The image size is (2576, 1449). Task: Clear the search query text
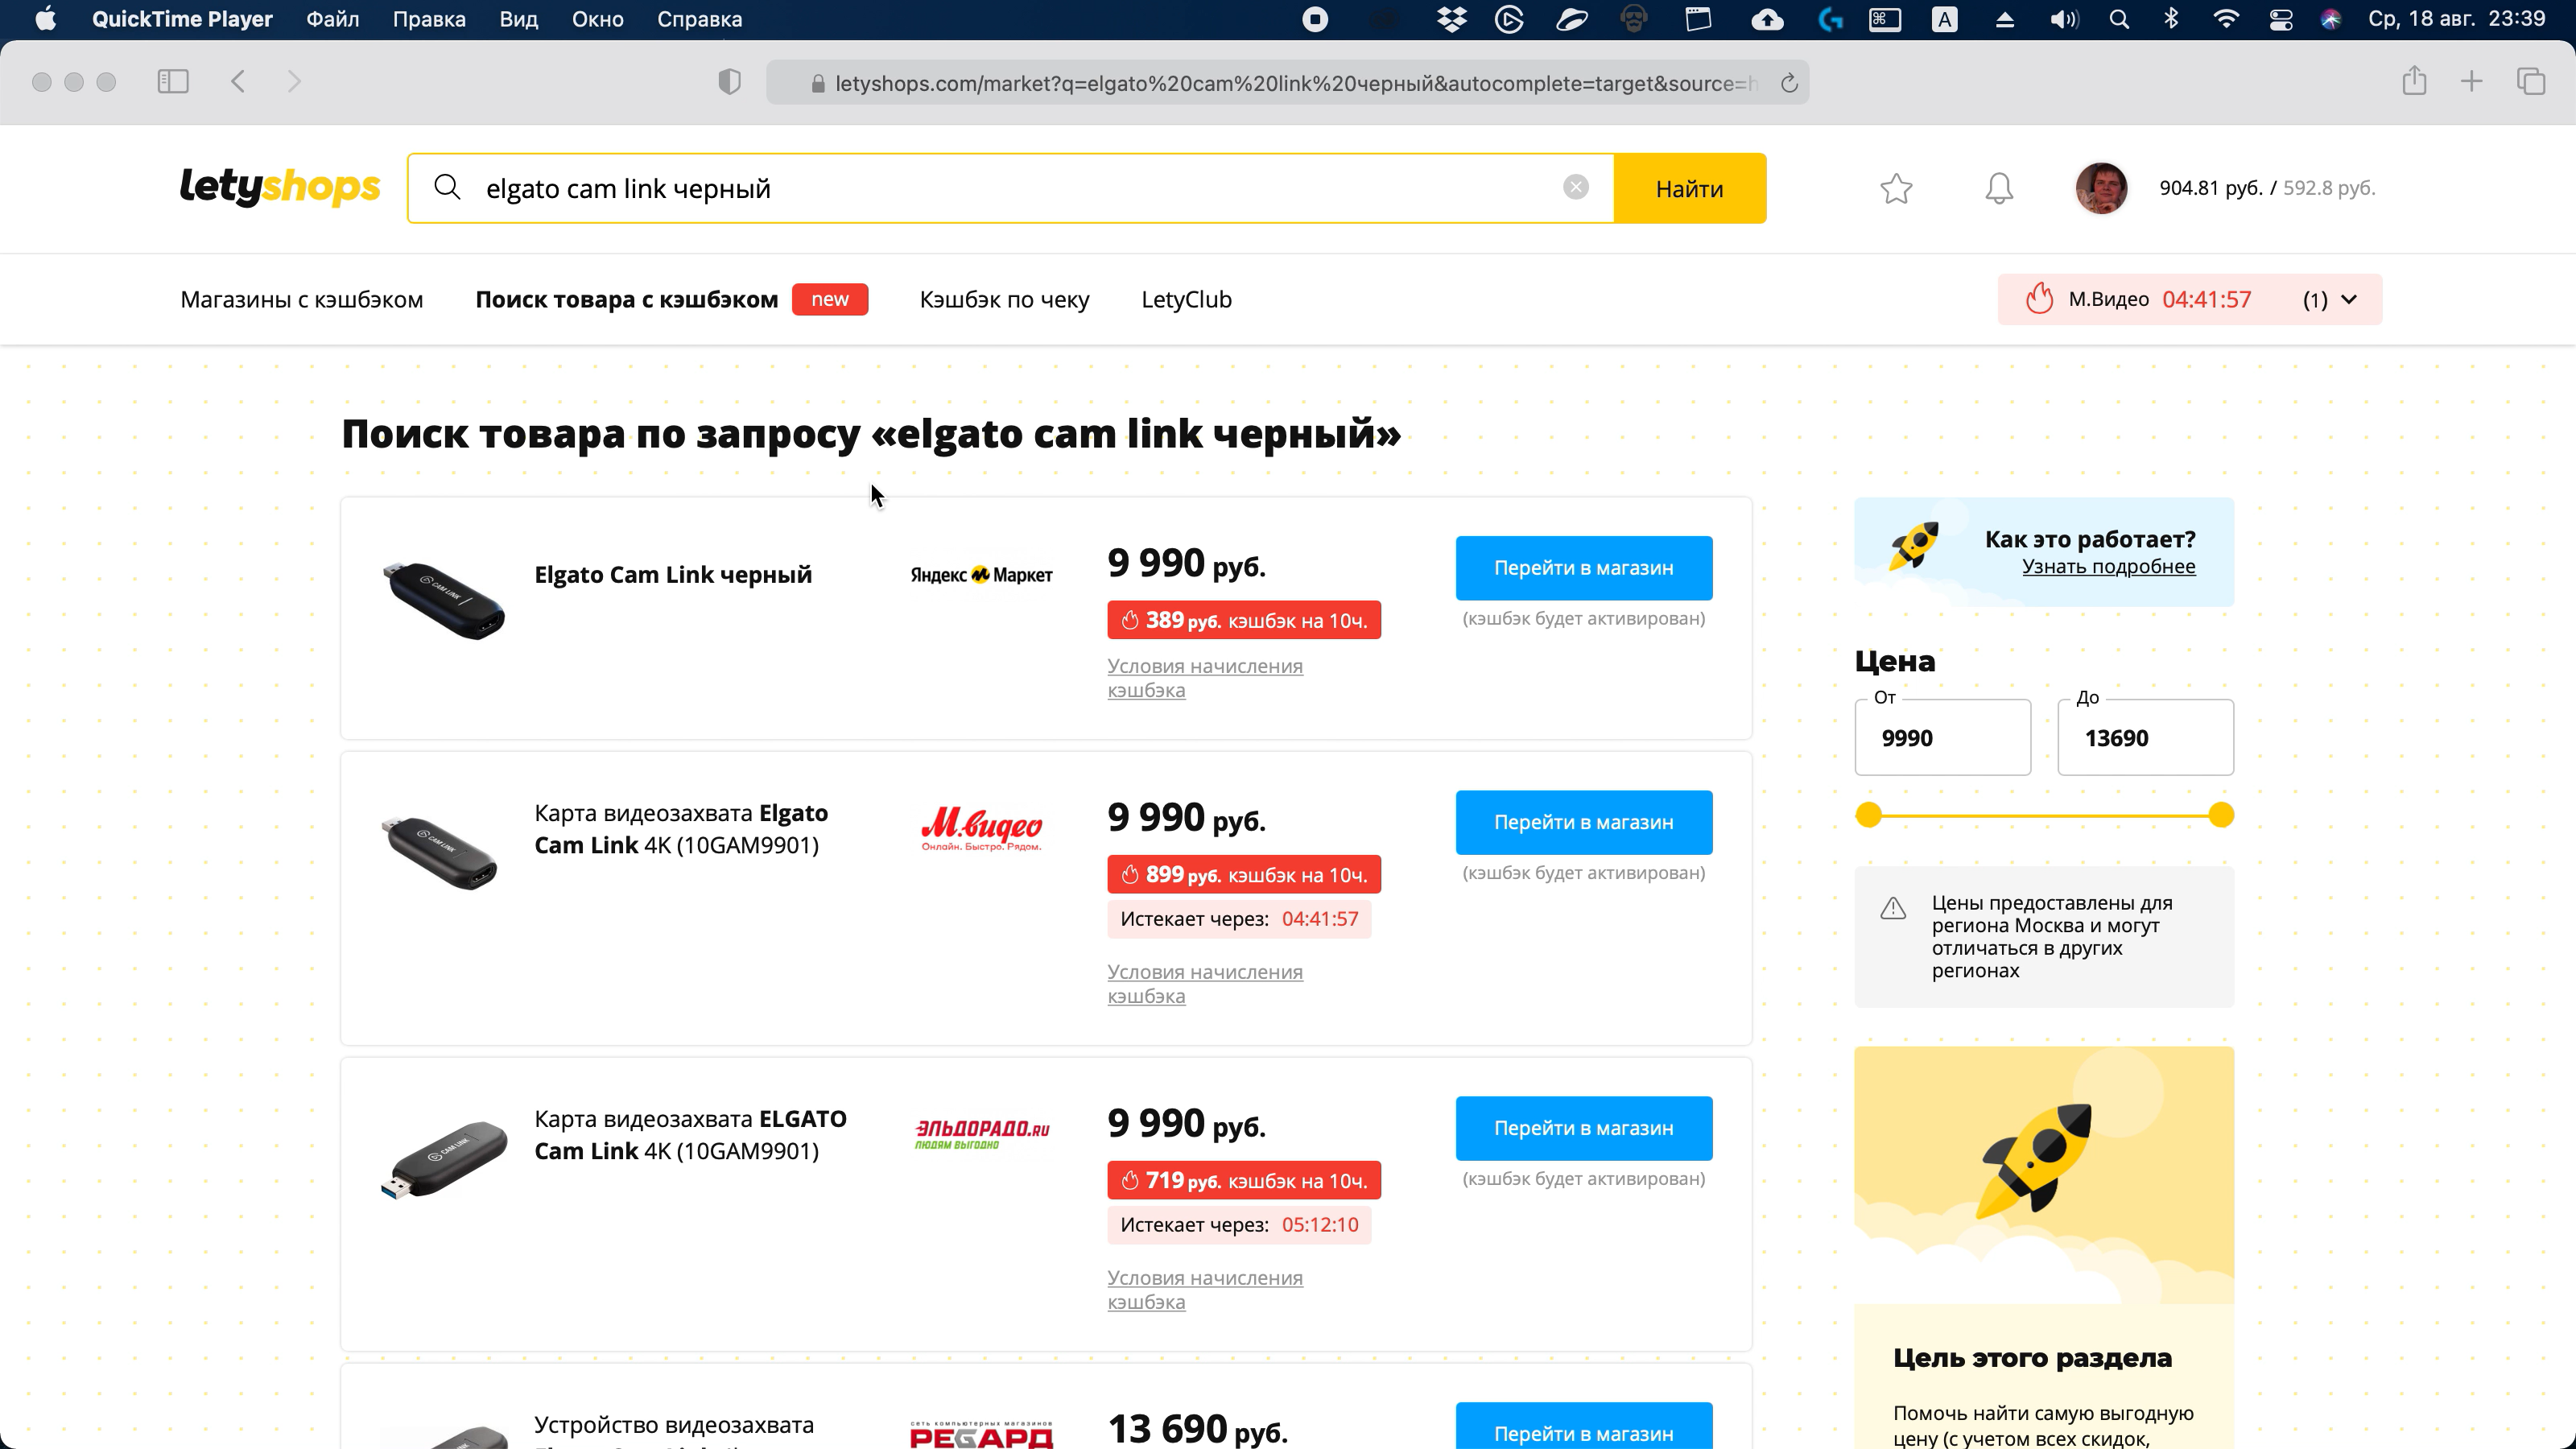[x=1575, y=187]
